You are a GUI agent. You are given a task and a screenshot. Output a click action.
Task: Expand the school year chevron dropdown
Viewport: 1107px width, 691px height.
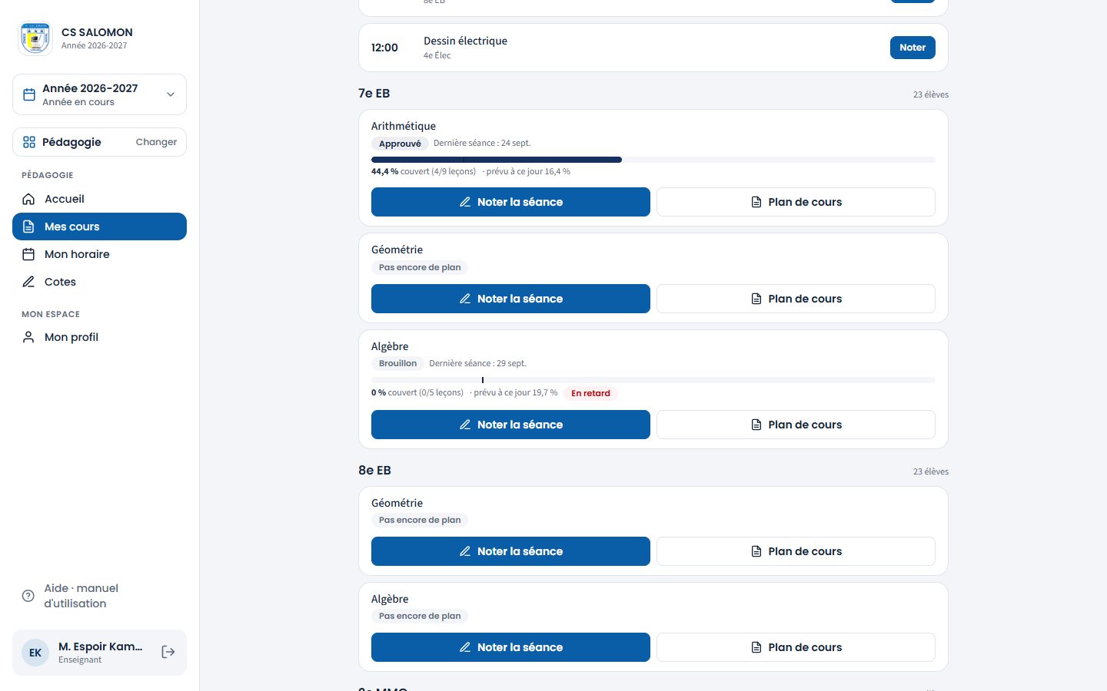click(171, 94)
